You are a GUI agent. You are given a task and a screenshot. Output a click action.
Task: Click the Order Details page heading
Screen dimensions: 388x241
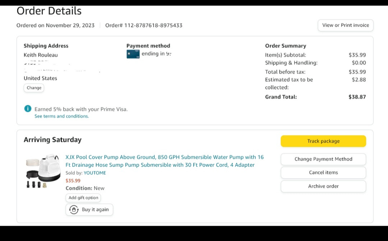[49, 11]
